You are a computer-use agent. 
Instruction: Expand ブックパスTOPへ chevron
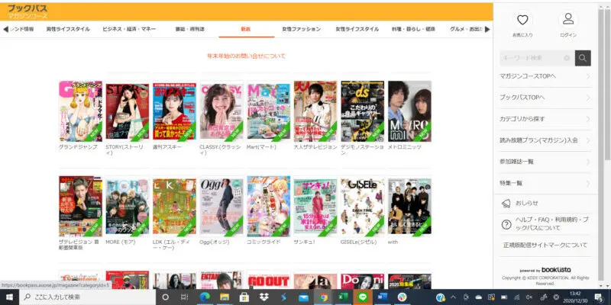[588, 98]
